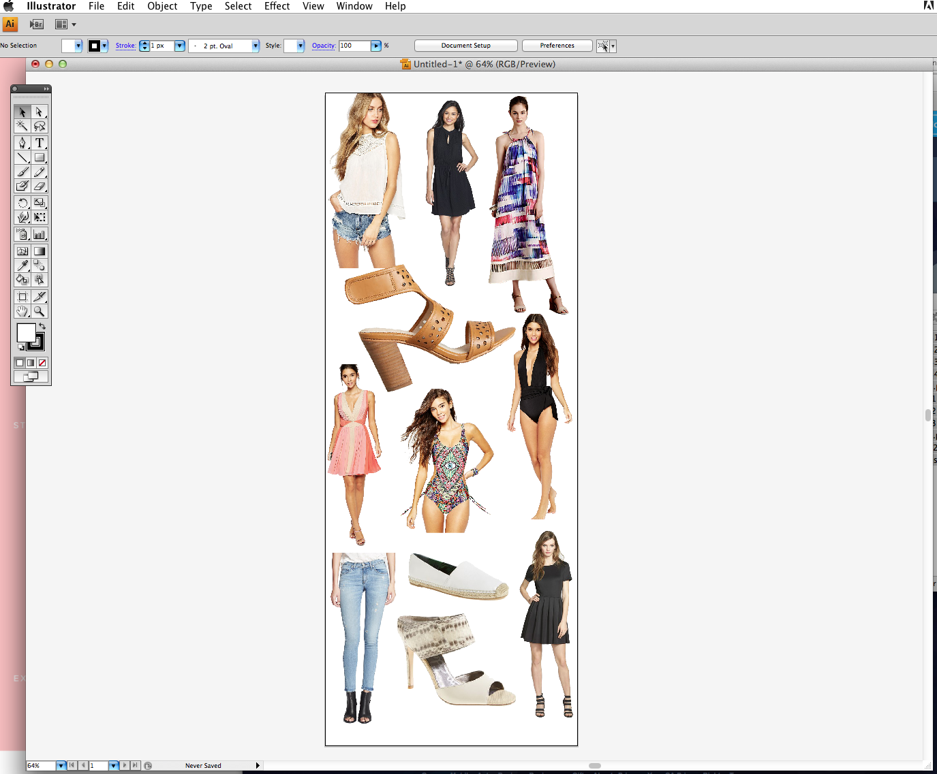Screen dimensions: 937x774
Task: Choose the Lasso tool
Action: pos(40,126)
